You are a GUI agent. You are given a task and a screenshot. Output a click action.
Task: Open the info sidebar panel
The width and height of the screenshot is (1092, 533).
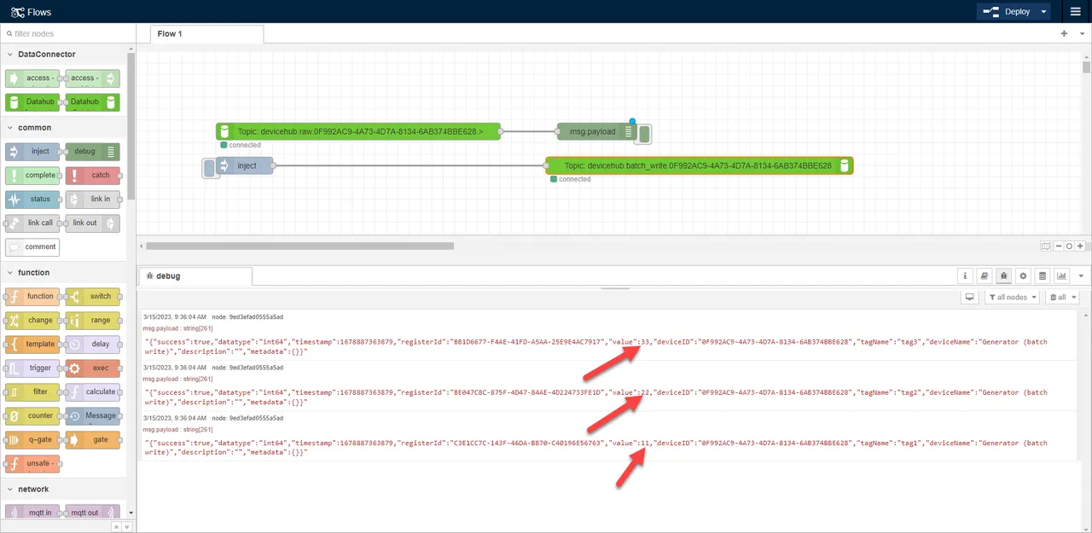coord(965,275)
